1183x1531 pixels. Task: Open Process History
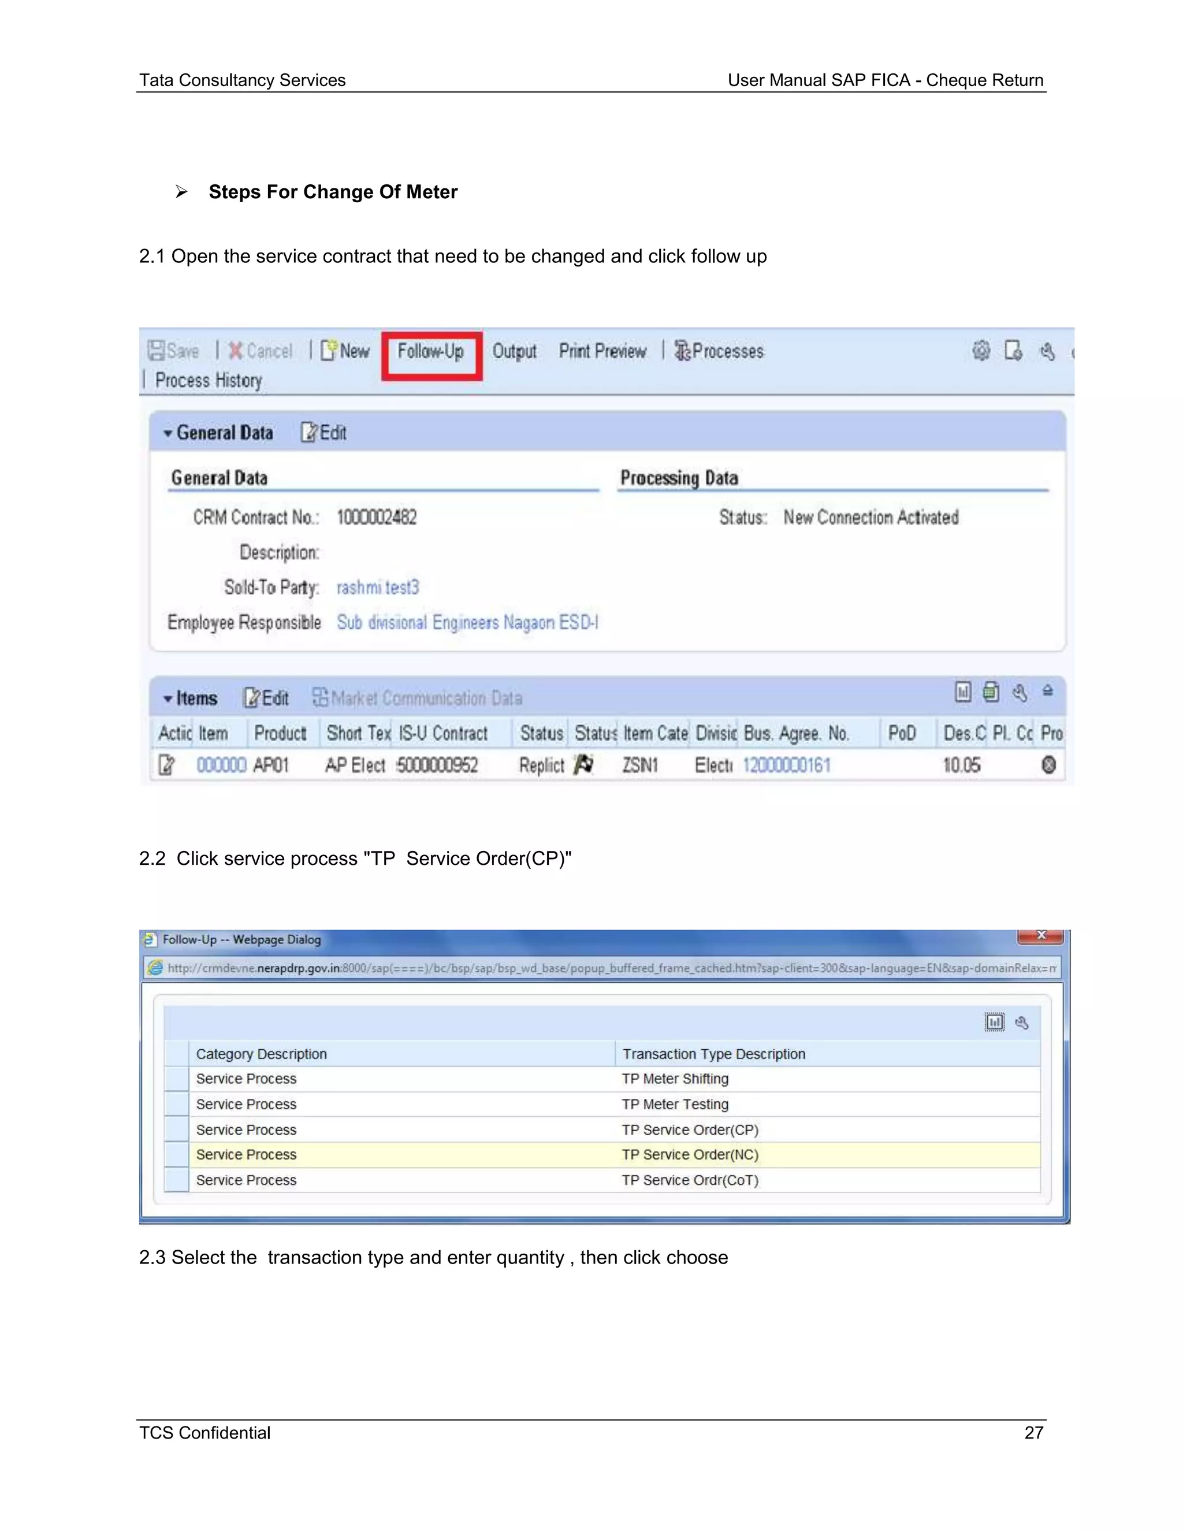click(x=209, y=381)
